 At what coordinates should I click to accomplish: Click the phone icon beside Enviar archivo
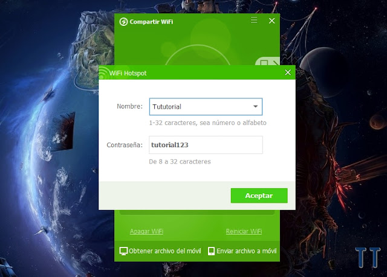[211, 251]
